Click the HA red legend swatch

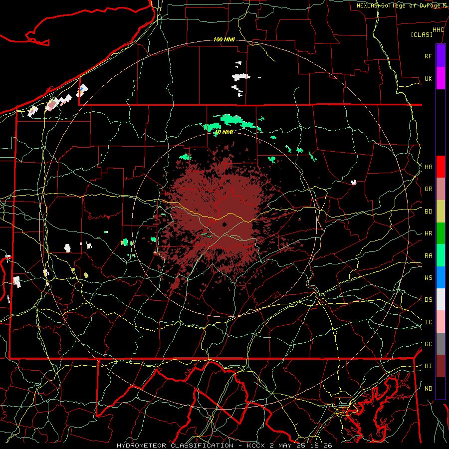click(441, 167)
